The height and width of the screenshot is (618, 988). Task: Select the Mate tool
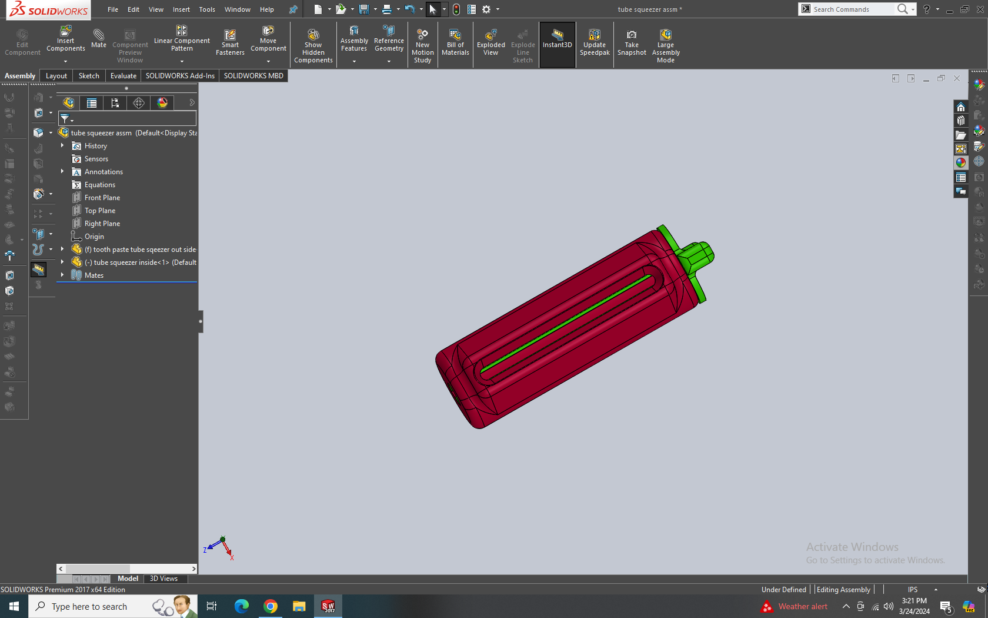tap(99, 39)
